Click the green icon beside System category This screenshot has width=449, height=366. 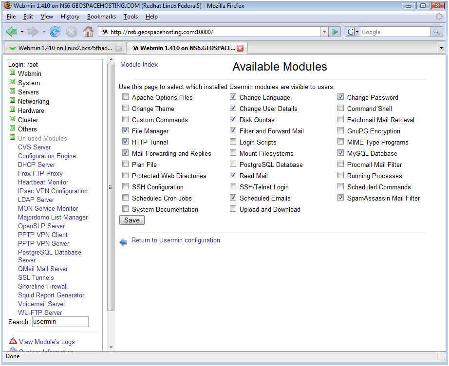pyautogui.click(x=12, y=82)
